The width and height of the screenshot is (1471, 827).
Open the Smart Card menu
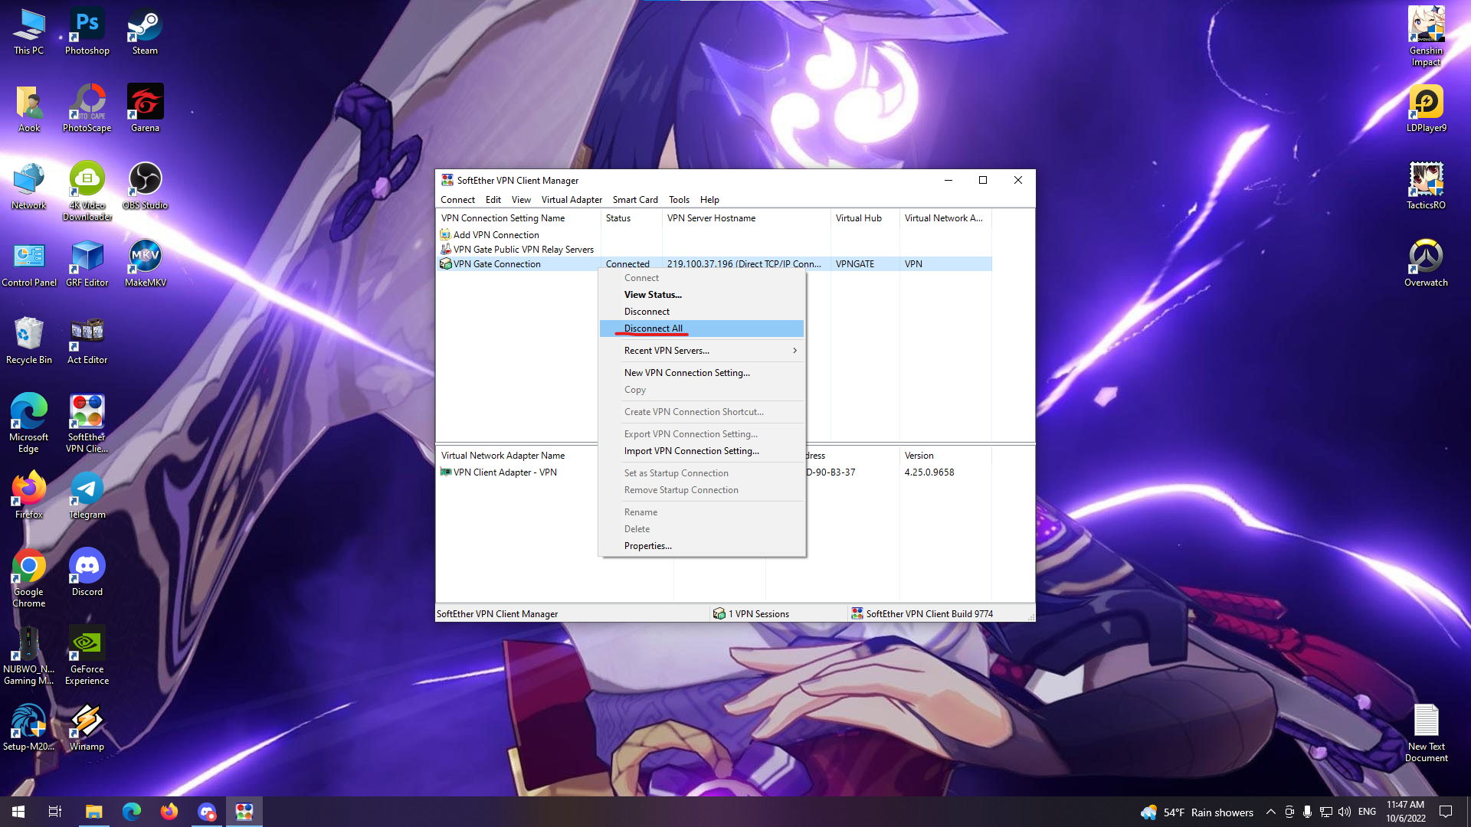[x=635, y=200]
